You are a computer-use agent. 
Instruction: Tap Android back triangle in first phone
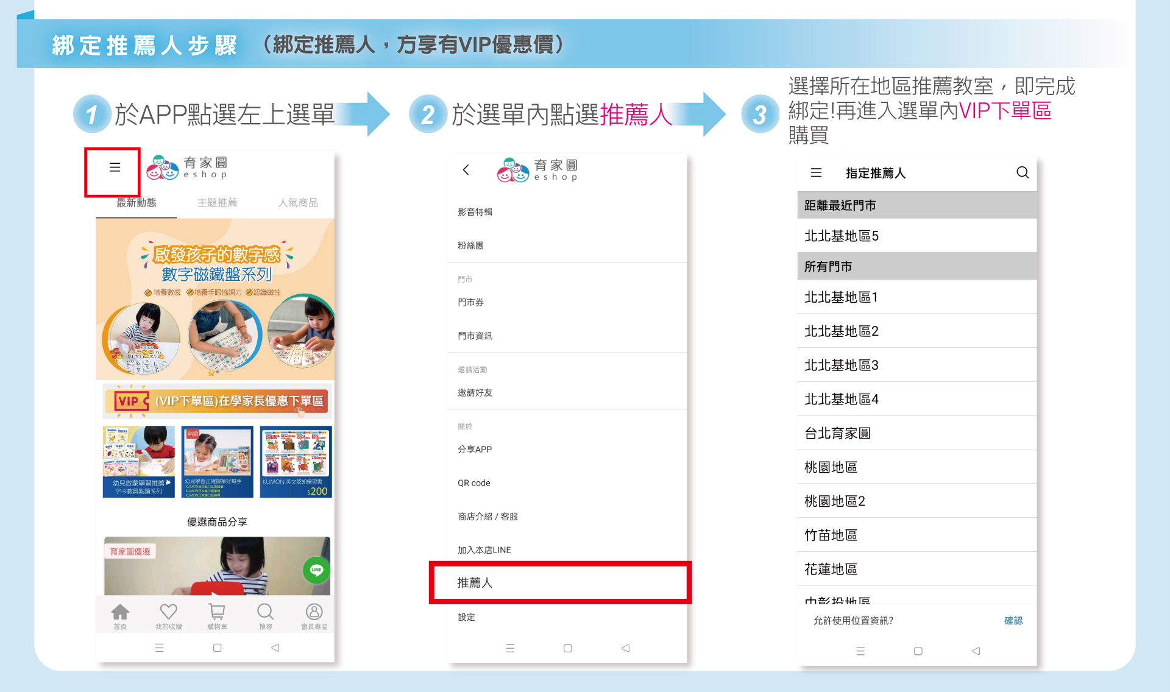click(275, 648)
